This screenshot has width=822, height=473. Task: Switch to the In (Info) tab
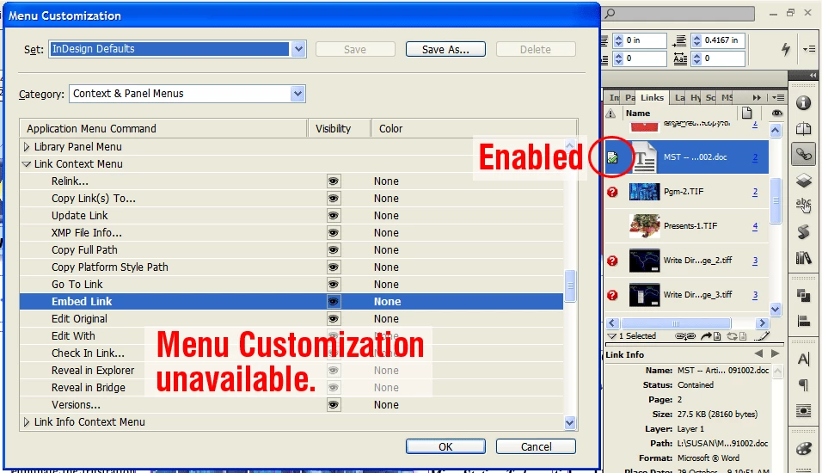[x=615, y=97]
